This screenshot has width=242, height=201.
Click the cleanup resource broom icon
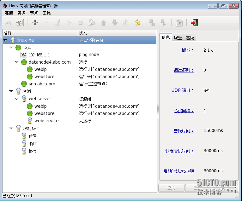pos(58,23)
